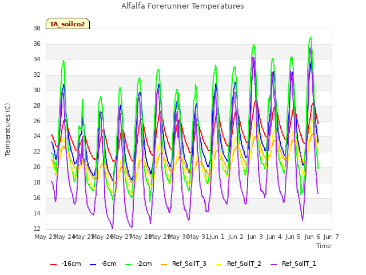Toggle the -2cm legend entry

[x=138, y=264]
